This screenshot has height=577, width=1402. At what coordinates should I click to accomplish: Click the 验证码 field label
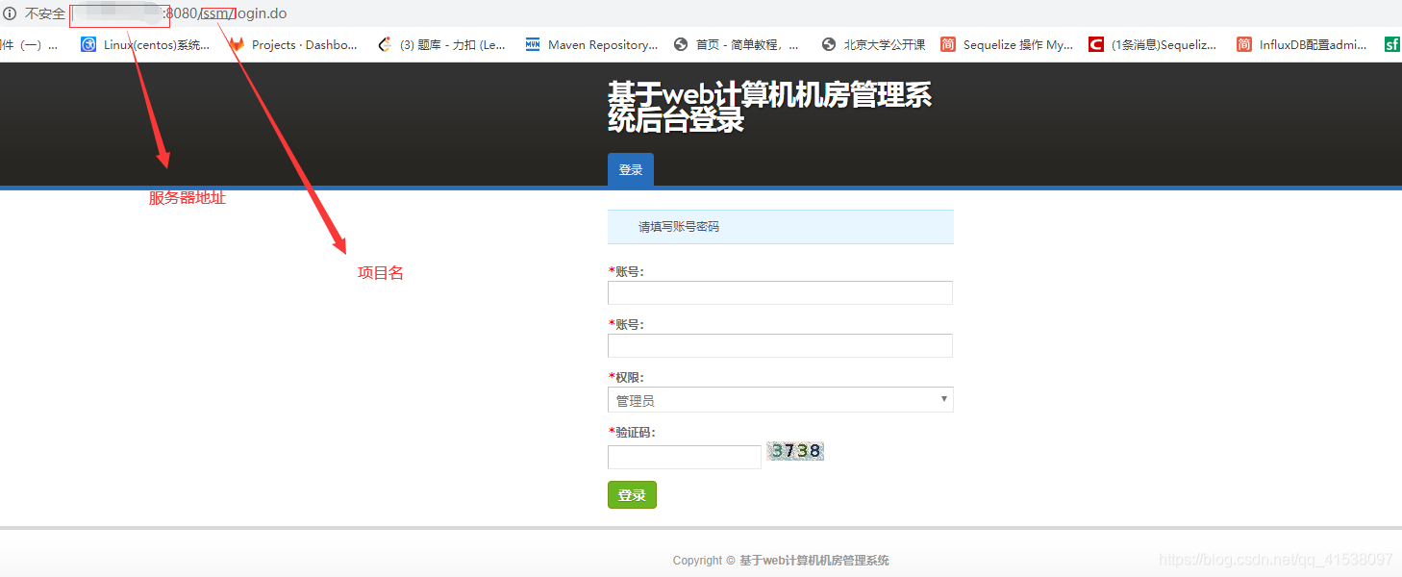[633, 432]
